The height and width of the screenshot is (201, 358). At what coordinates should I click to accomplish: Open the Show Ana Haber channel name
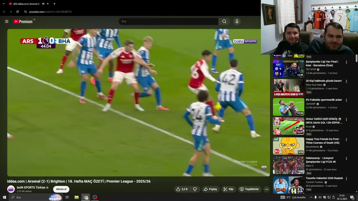tap(314, 85)
